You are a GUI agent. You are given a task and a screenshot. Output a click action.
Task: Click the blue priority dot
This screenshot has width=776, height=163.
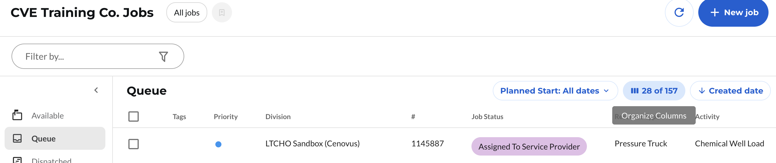coord(218,144)
